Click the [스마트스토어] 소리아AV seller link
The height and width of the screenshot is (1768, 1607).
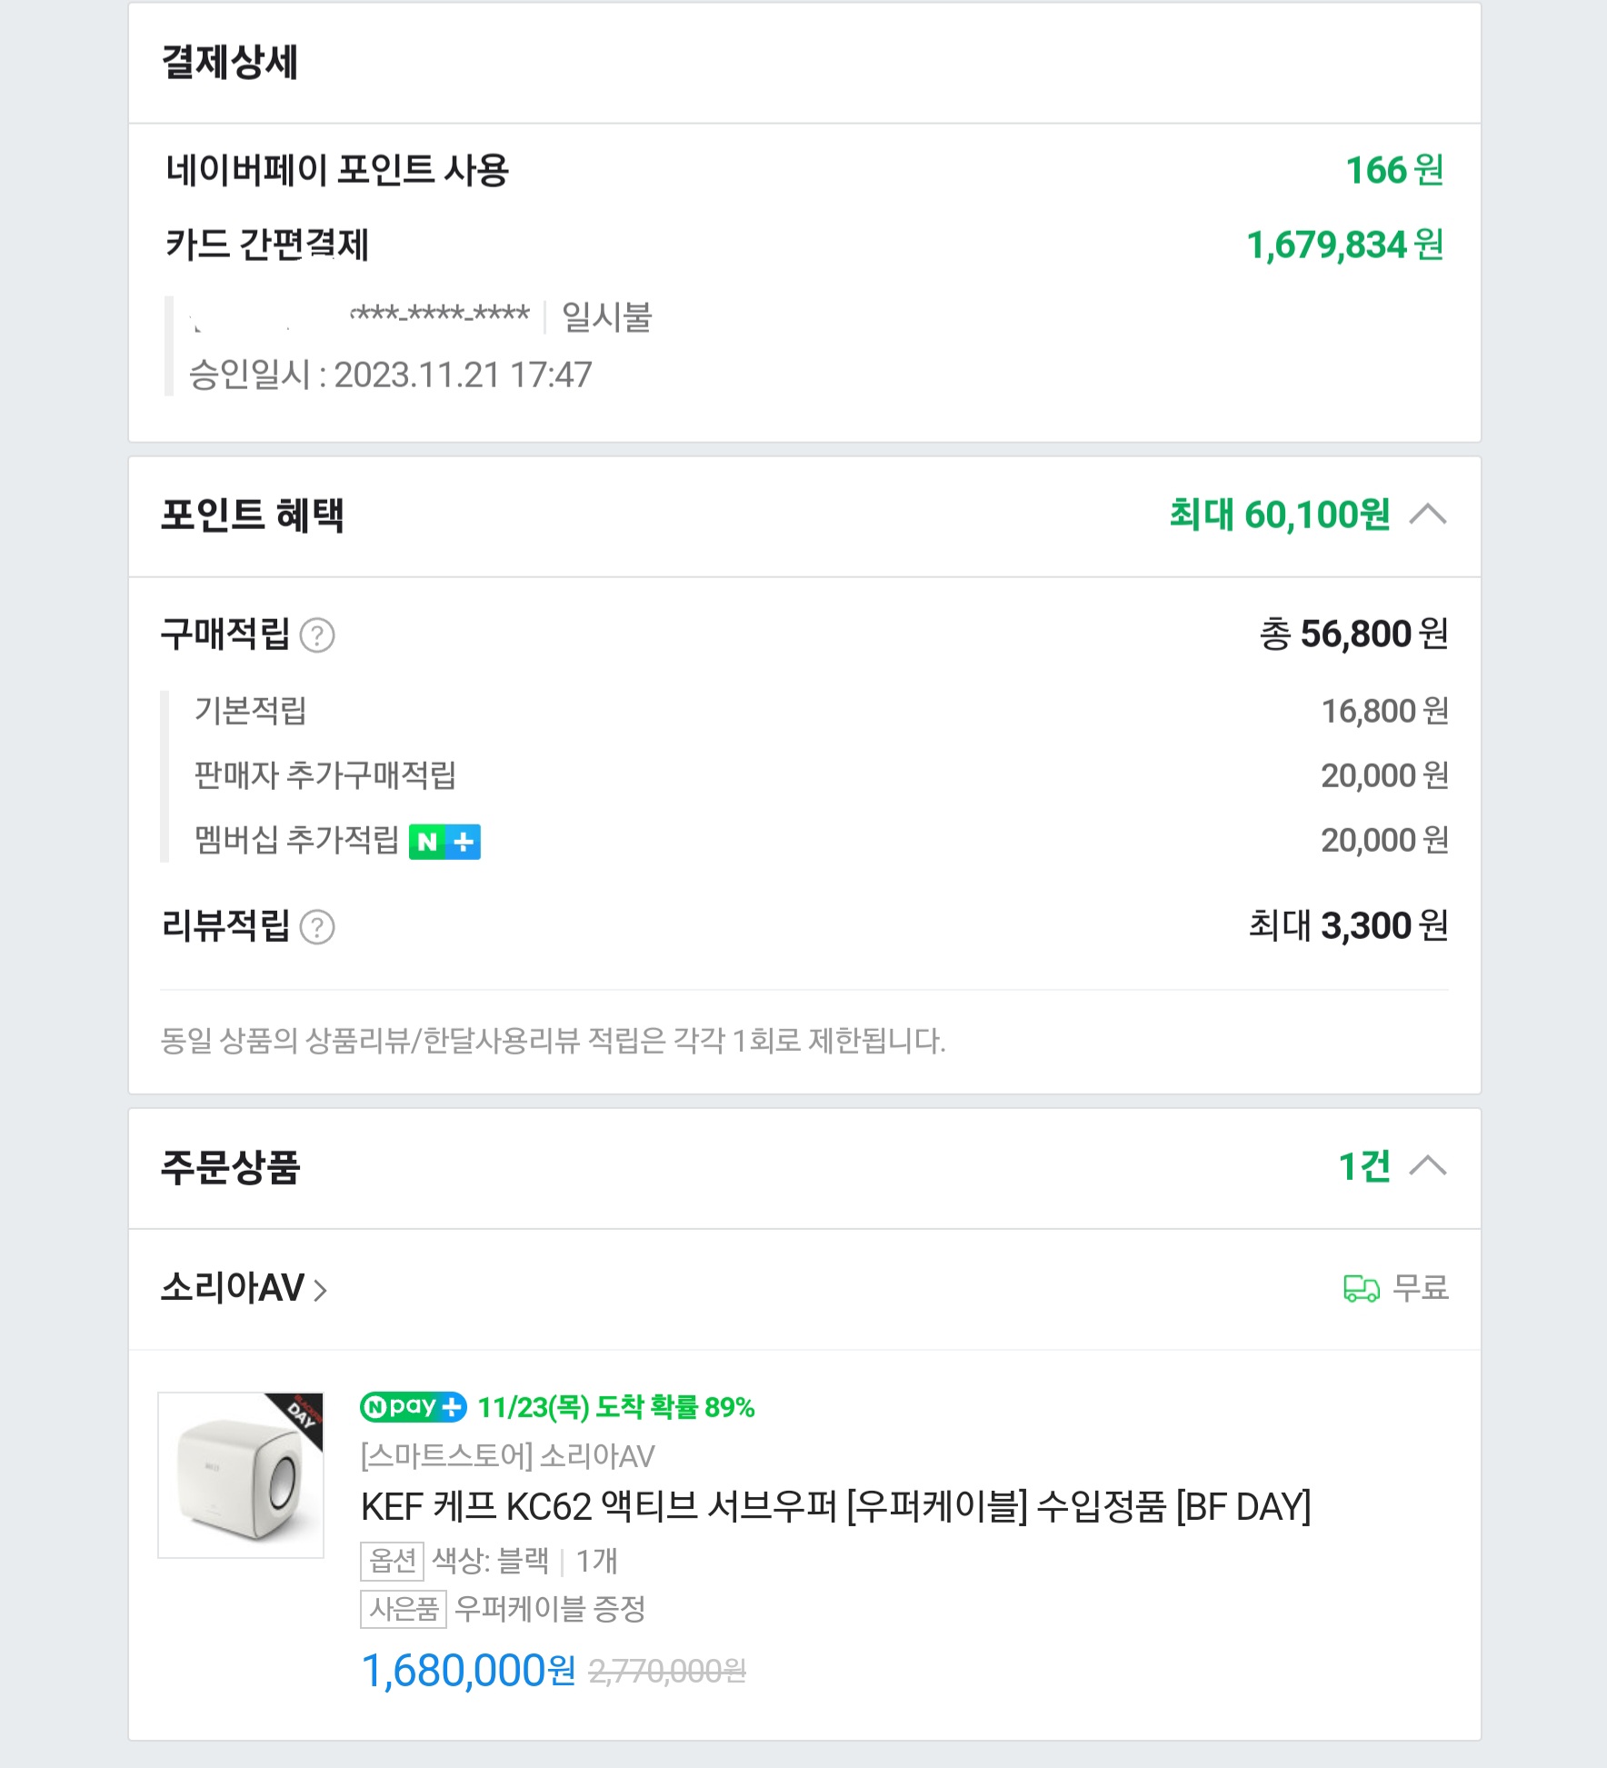507,1457
